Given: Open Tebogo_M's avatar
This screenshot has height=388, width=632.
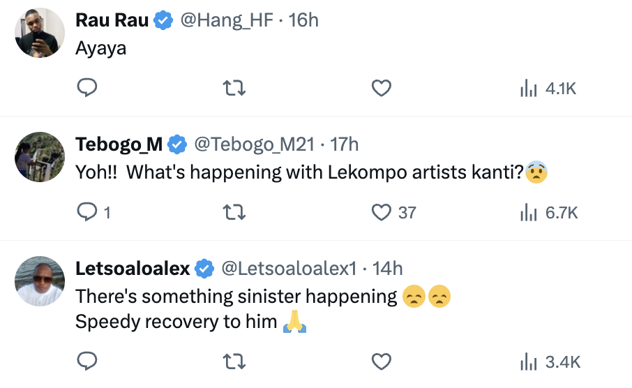Looking at the screenshot, I should click(x=40, y=156).
